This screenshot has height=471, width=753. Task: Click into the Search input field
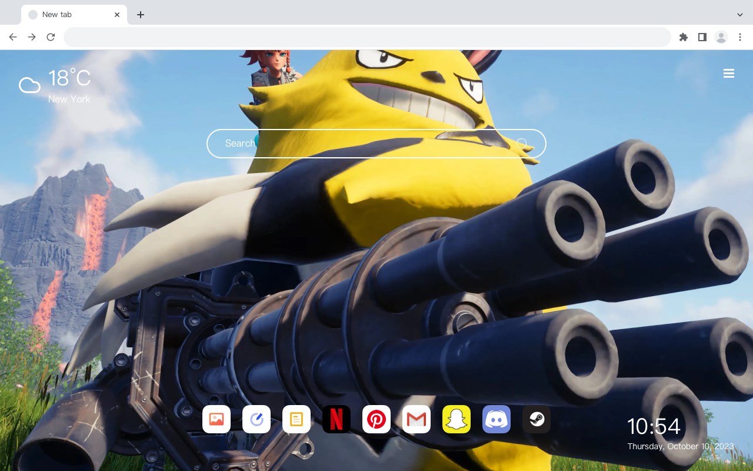pyautogui.click(x=376, y=144)
